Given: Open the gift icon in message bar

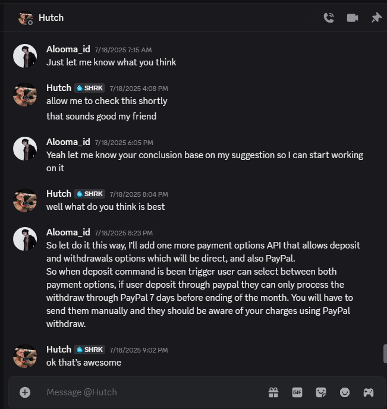Looking at the screenshot, I should tap(273, 392).
